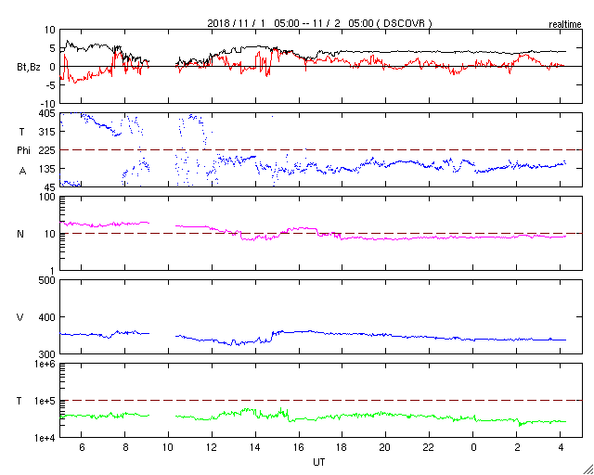Select the 'V' velocity axis label
594x475 pixels.
pos(20,317)
